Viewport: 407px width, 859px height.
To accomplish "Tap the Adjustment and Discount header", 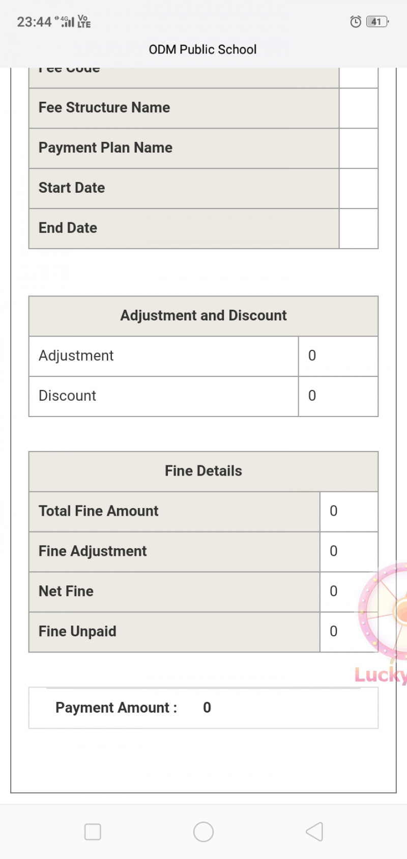I will (203, 316).
